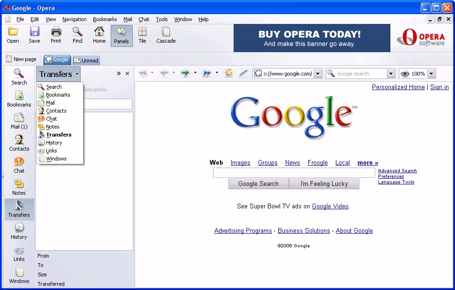The width and height of the screenshot is (455, 290).
Task: Open the Advanced Search link
Action: 397,171
